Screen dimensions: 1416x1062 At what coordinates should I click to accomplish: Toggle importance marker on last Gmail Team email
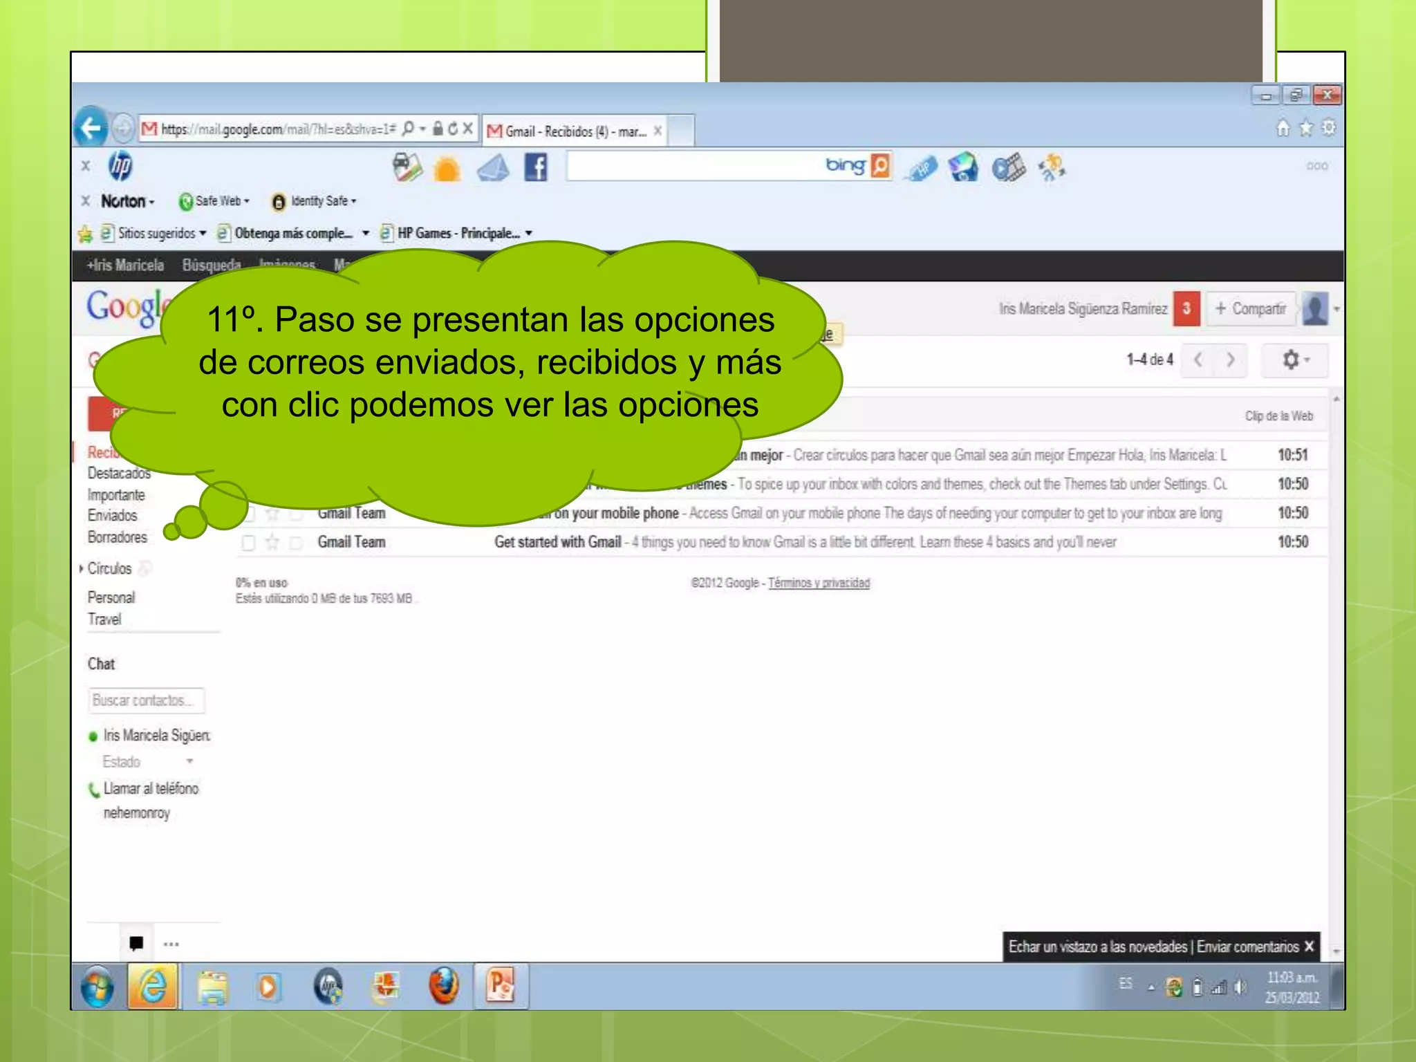pyautogui.click(x=296, y=543)
